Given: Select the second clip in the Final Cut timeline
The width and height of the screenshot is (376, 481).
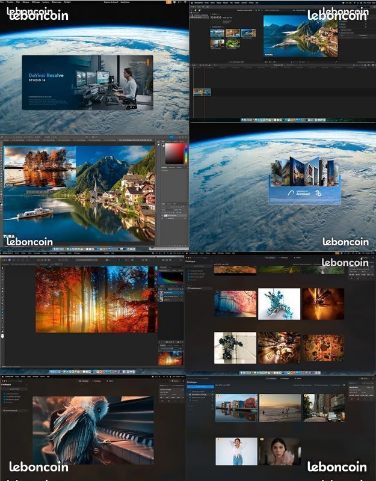Looking at the screenshot, I should pyautogui.click(x=206, y=92).
